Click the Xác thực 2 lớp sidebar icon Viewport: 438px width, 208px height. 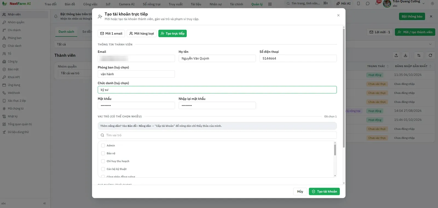click(4, 101)
